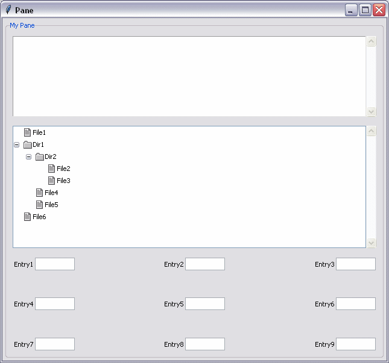Select the File5 label in tree

(51, 205)
